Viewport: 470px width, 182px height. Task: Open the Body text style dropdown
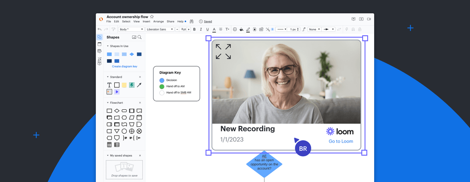pyautogui.click(x=131, y=29)
